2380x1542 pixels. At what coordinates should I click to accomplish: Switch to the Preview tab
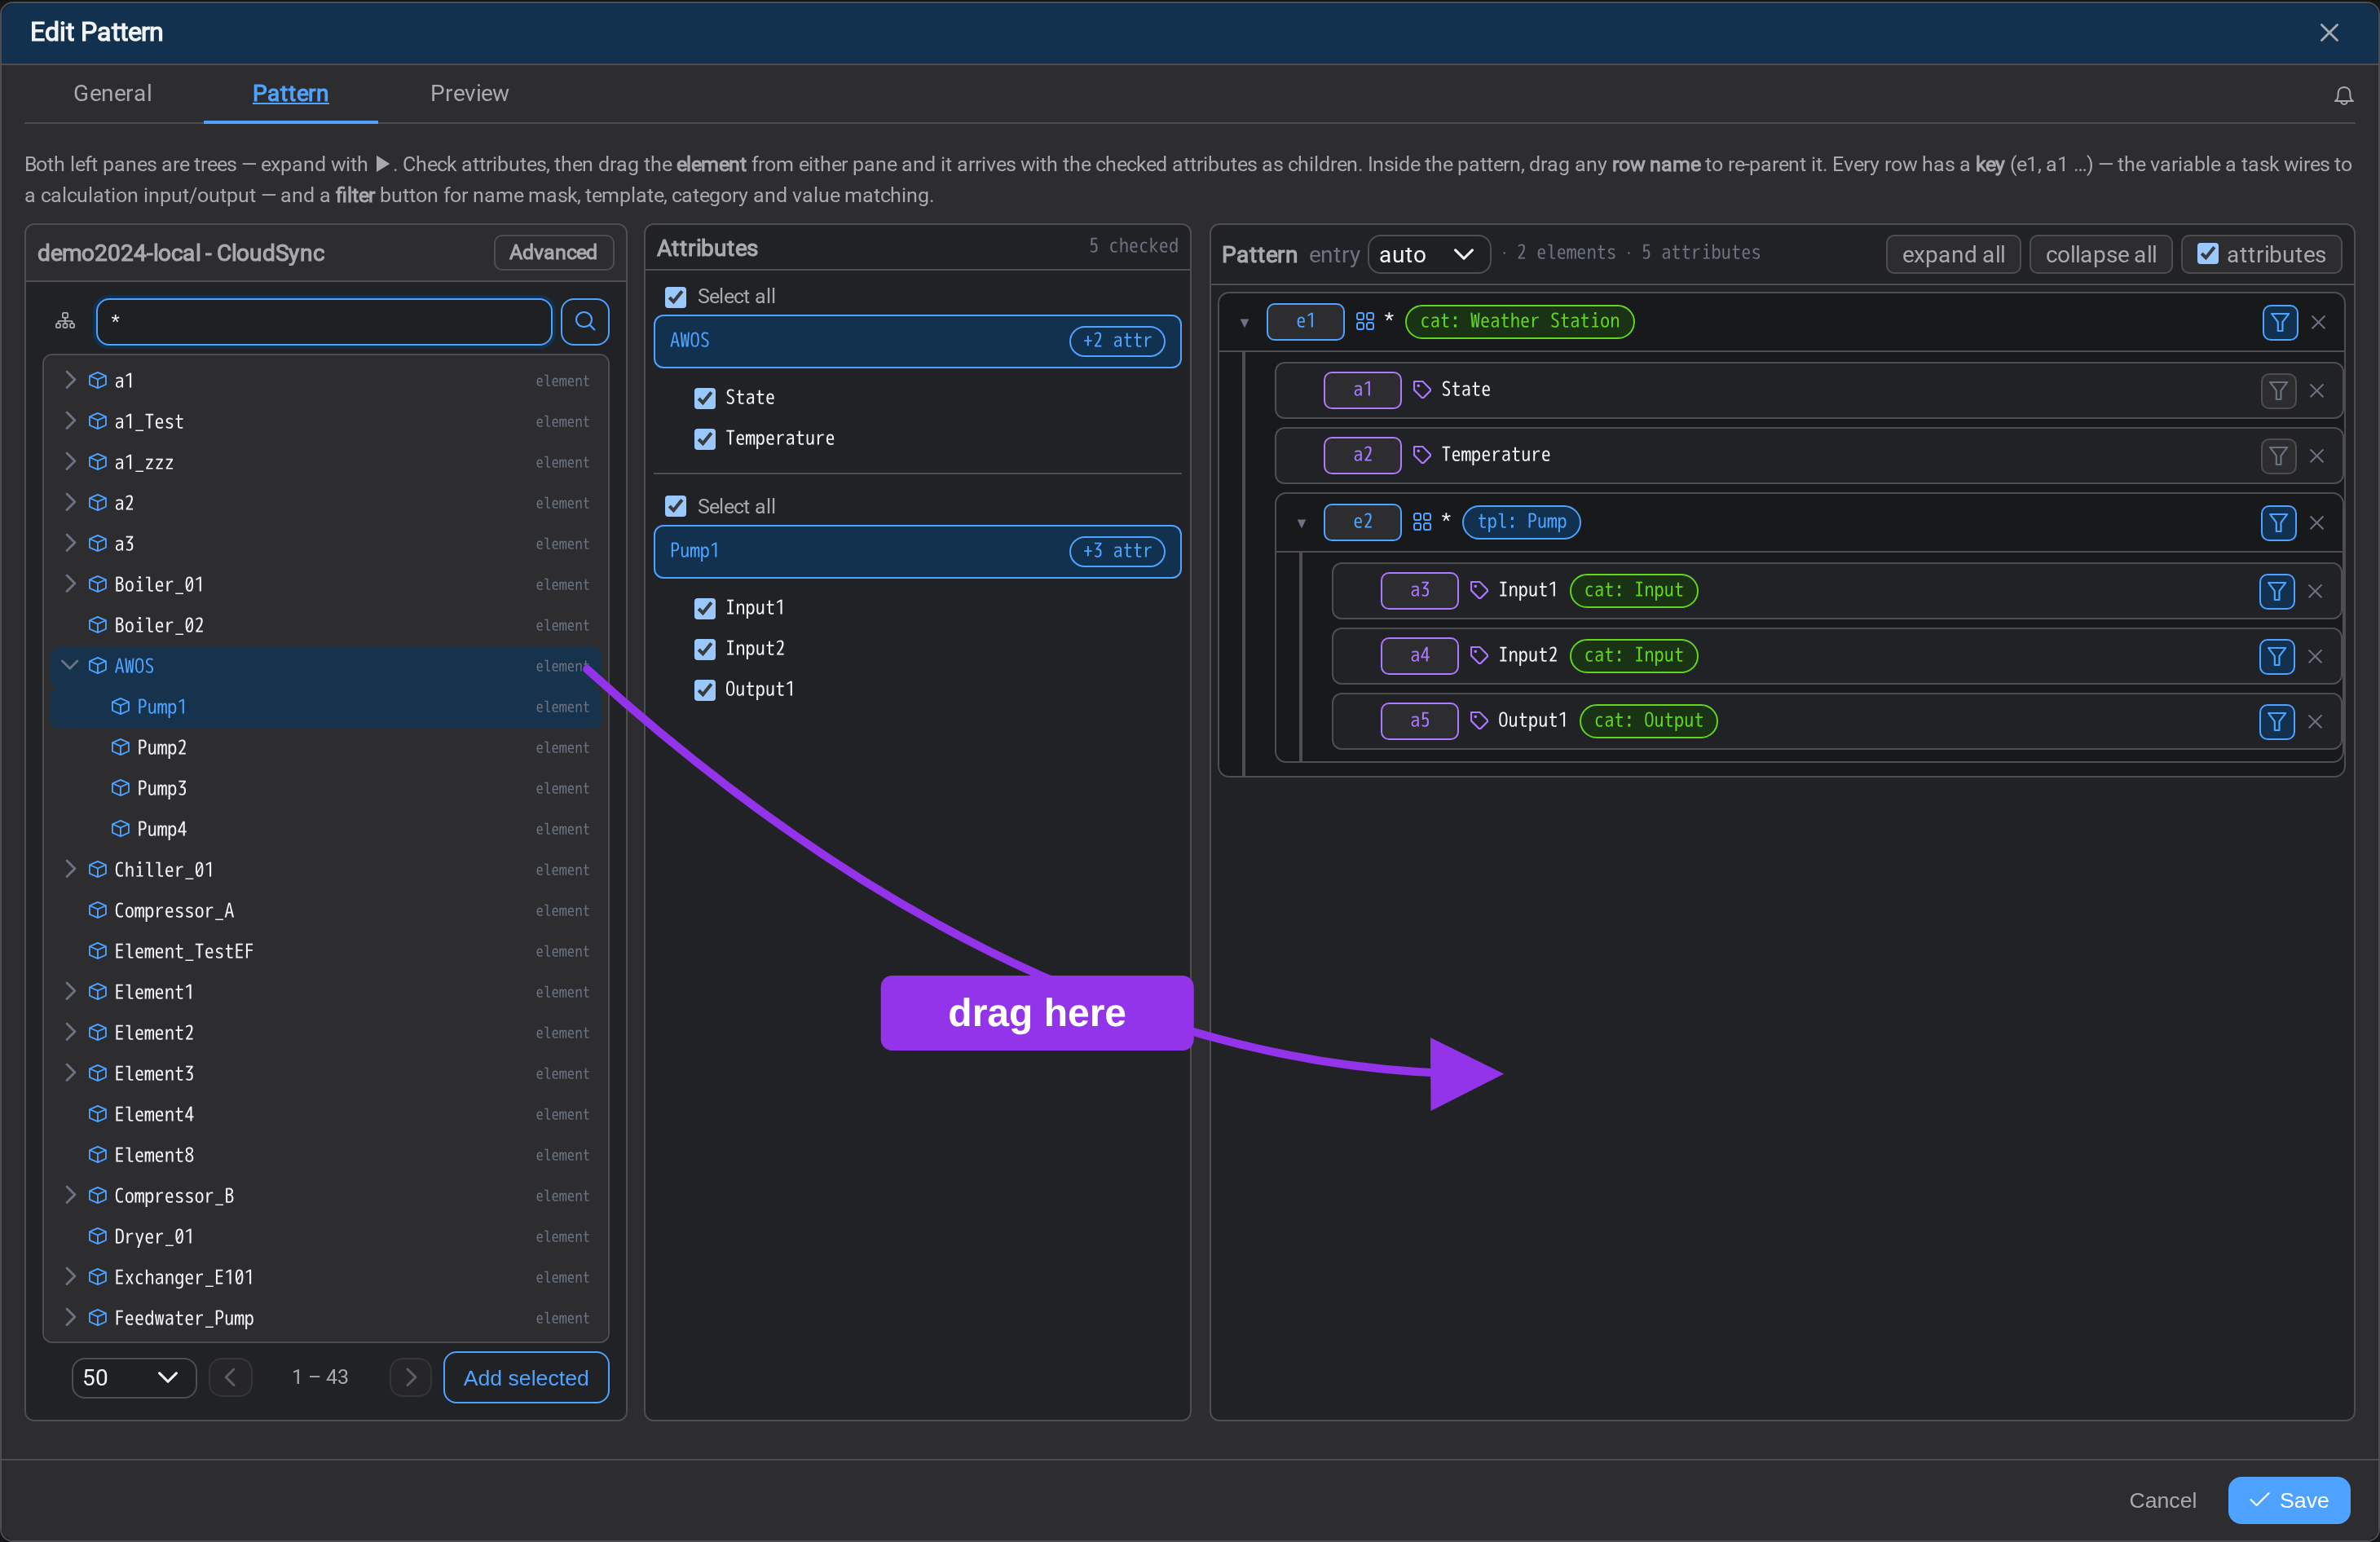point(469,93)
